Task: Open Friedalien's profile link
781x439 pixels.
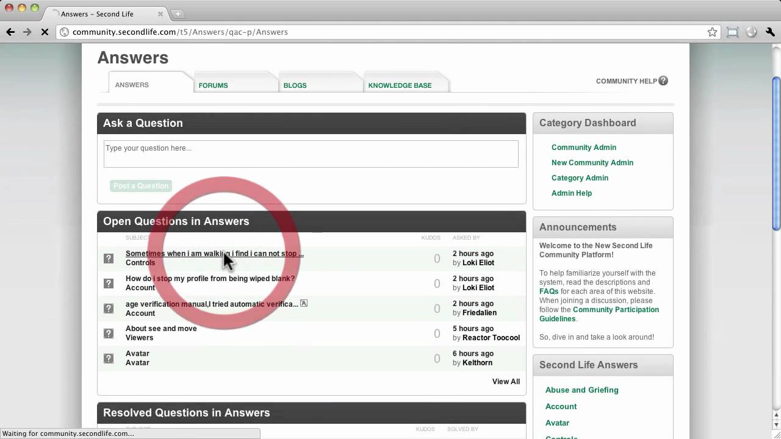Action: click(480, 313)
